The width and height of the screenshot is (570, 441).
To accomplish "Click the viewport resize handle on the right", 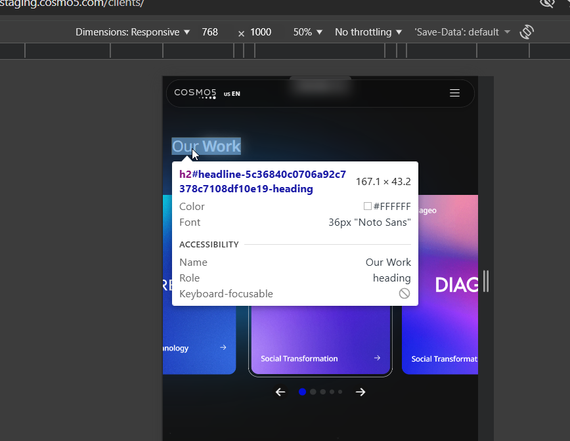I will 486,281.
